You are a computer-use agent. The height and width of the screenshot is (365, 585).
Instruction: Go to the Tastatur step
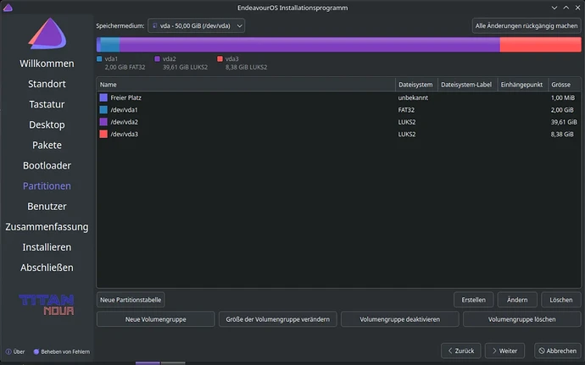point(47,104)
